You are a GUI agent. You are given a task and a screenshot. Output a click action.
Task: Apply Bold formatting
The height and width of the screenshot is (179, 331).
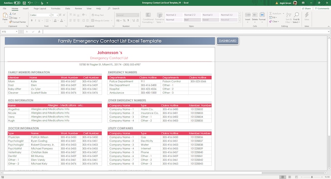[x=32, y=20]
